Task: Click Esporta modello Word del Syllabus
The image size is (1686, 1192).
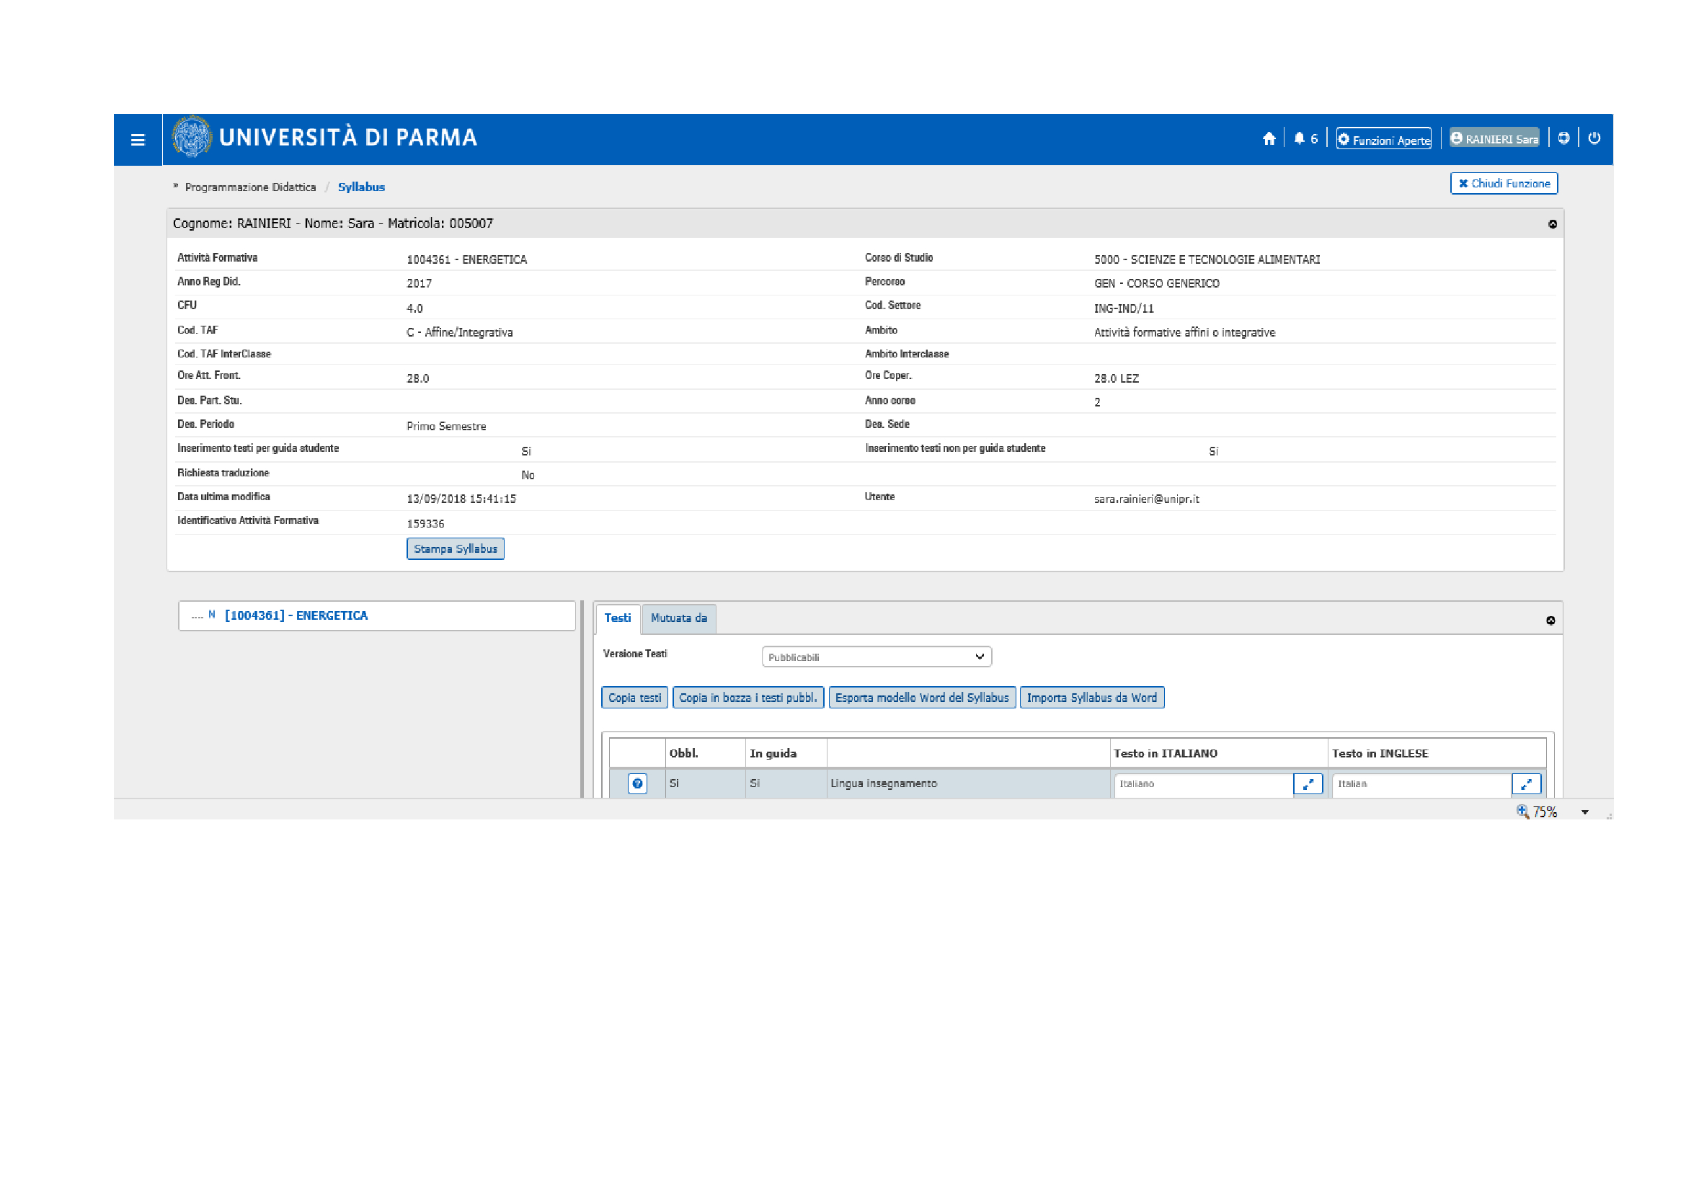Action: pyautogui.click(x=923, y=698)
